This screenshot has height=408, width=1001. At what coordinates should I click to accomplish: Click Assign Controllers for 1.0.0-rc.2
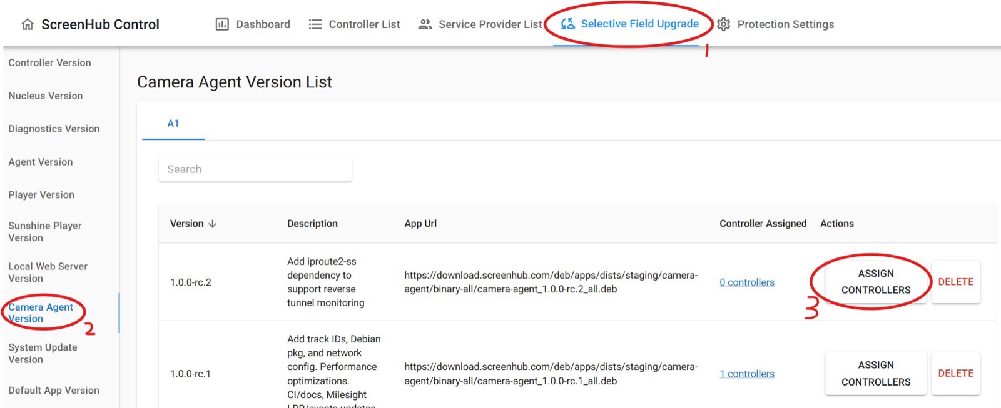pos(876,282)
